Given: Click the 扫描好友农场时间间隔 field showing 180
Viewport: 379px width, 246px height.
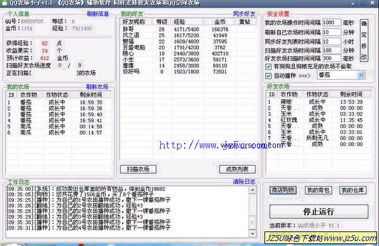Looking at the screenshot, I should 332,51.
